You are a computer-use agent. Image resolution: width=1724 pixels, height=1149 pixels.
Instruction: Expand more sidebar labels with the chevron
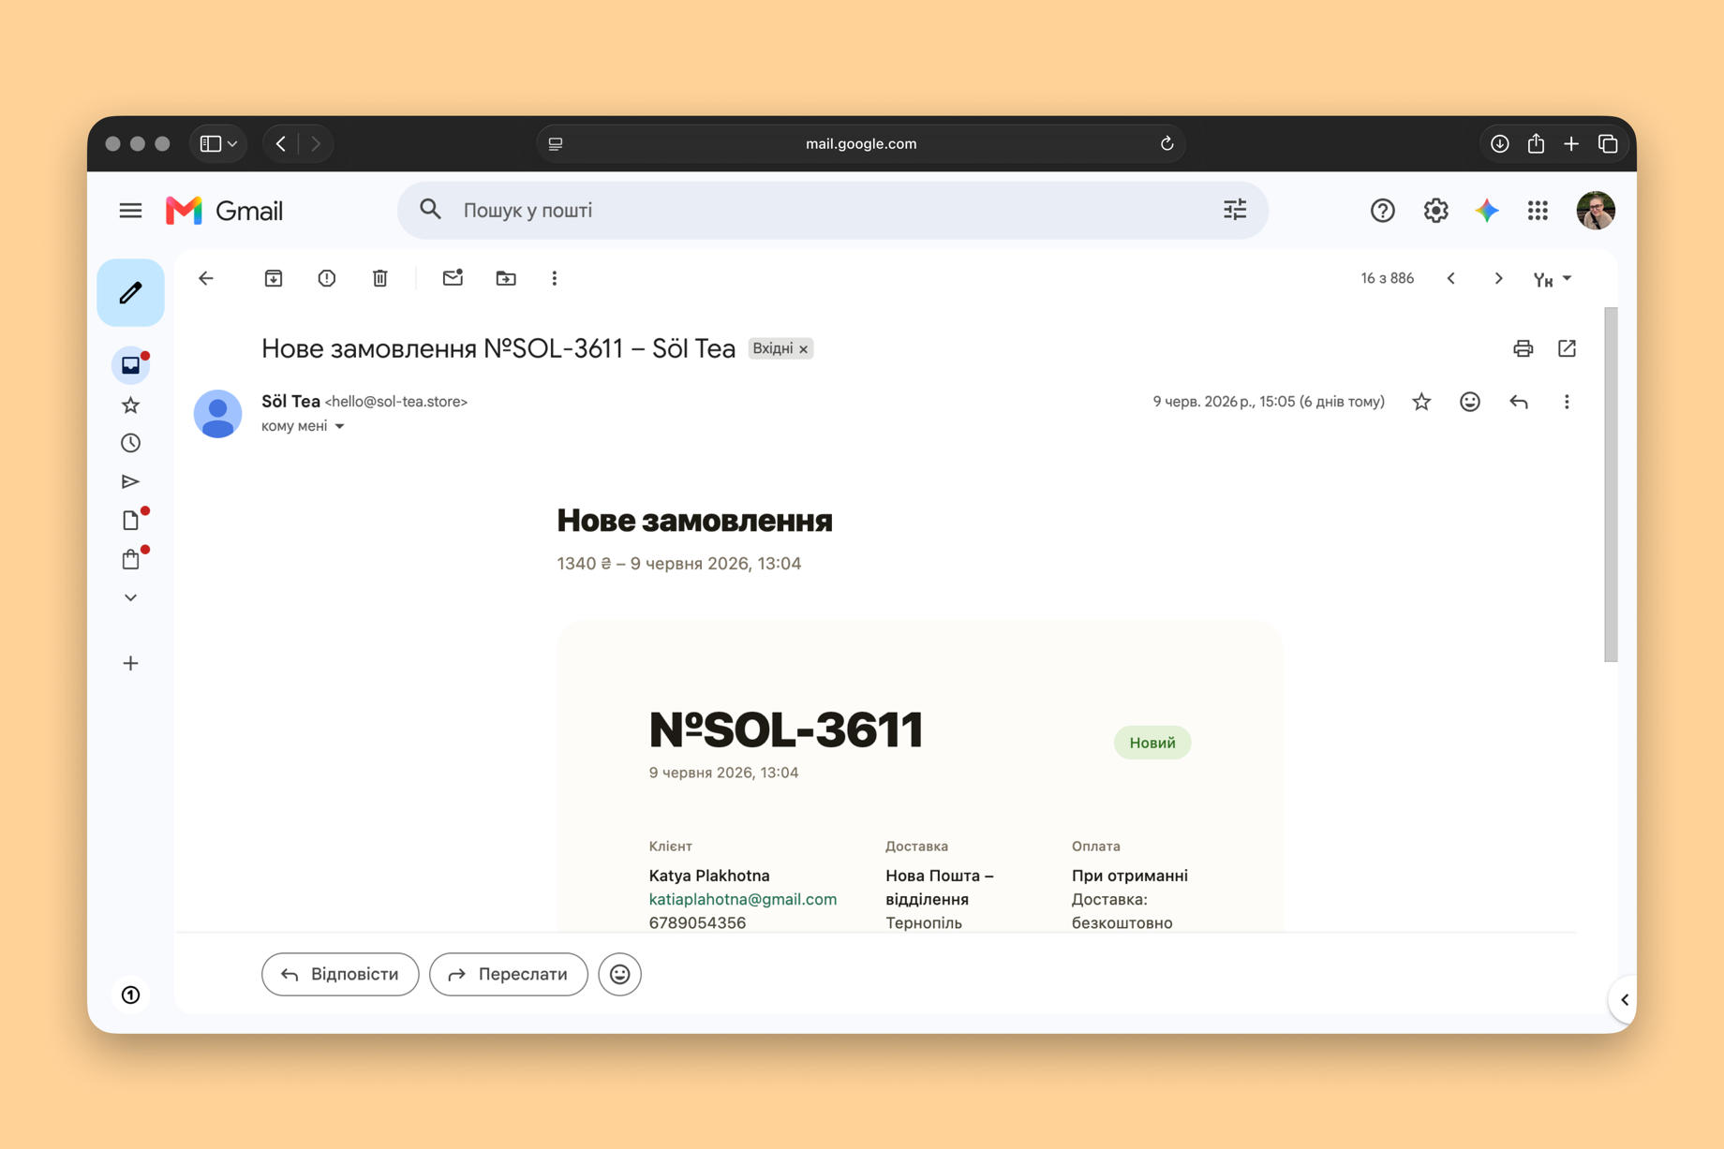coord(131,597)
